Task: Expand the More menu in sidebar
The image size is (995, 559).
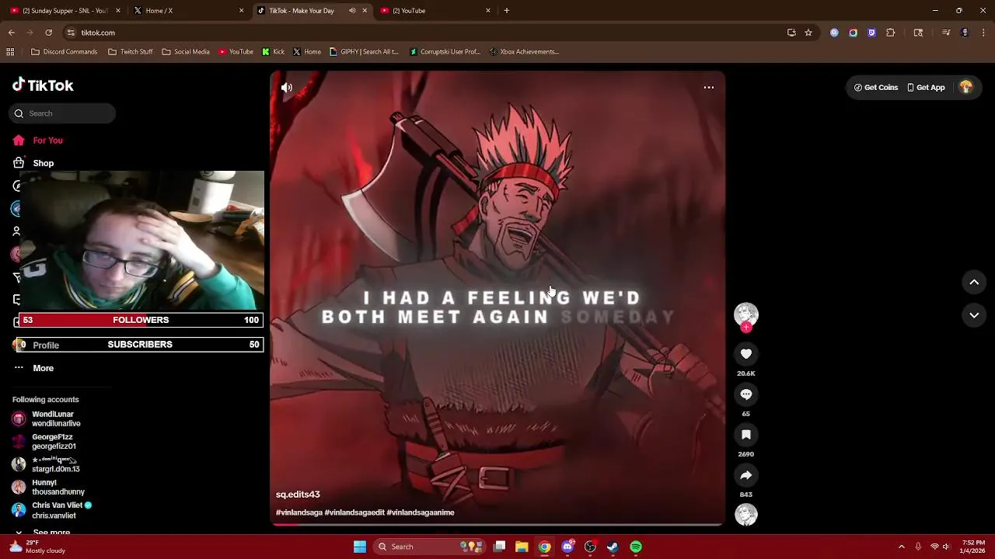Action: (33, 368)
